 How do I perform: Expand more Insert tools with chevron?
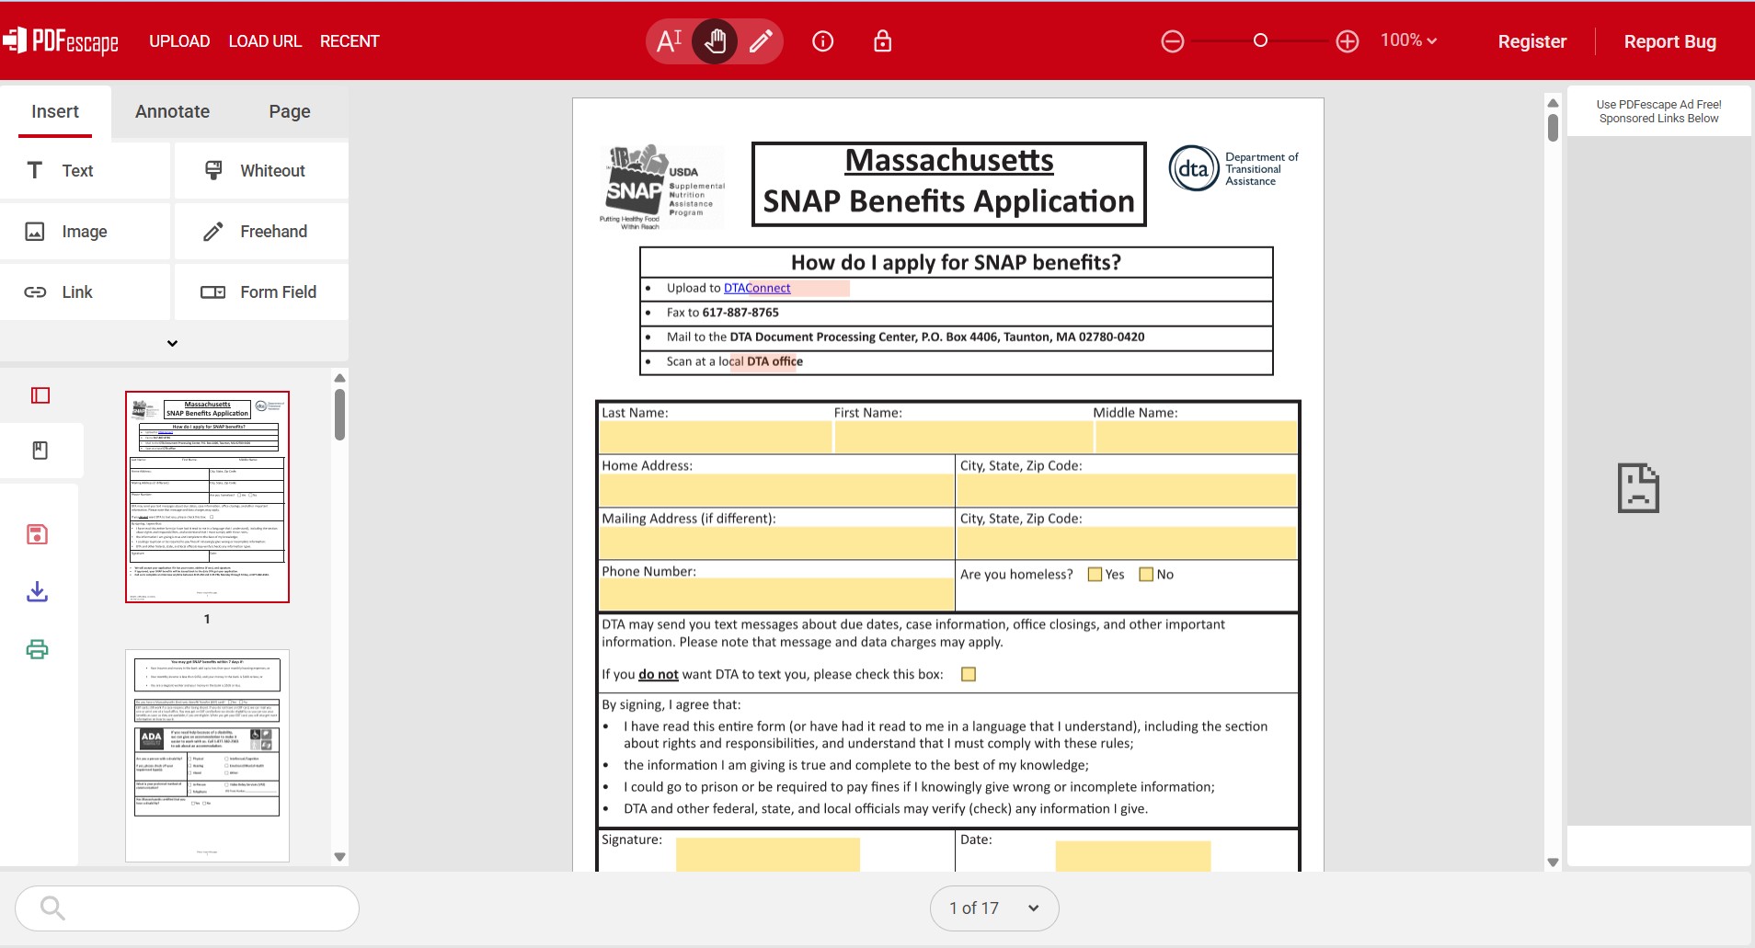tap(172, 342)
